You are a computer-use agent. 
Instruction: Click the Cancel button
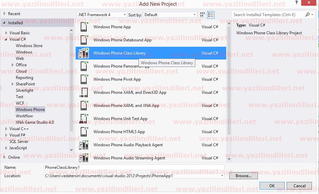coord(299,186)
